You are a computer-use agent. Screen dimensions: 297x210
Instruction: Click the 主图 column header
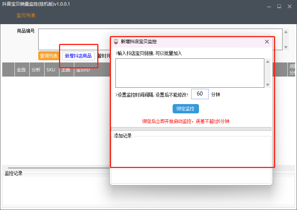click(66, 70)
